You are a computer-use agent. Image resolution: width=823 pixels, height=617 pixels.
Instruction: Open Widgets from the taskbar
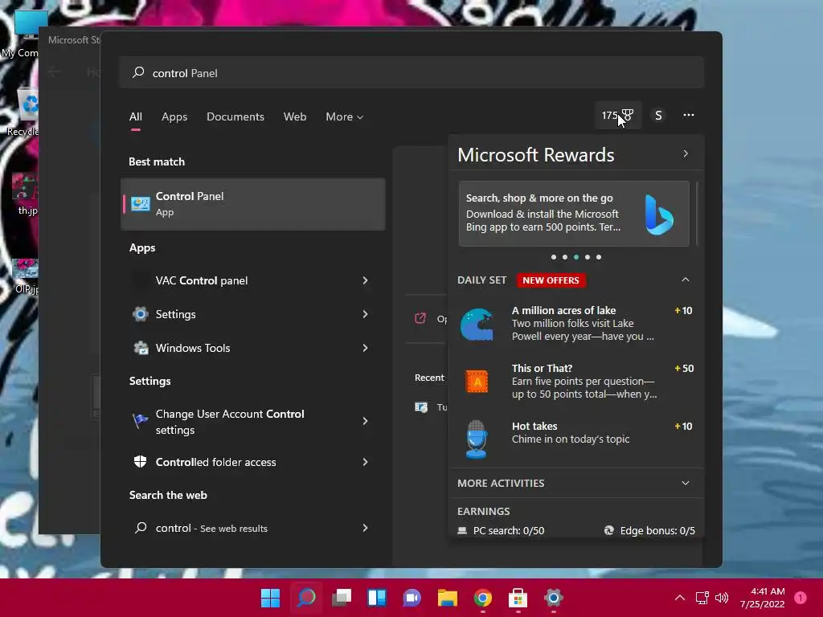(377, 598)
